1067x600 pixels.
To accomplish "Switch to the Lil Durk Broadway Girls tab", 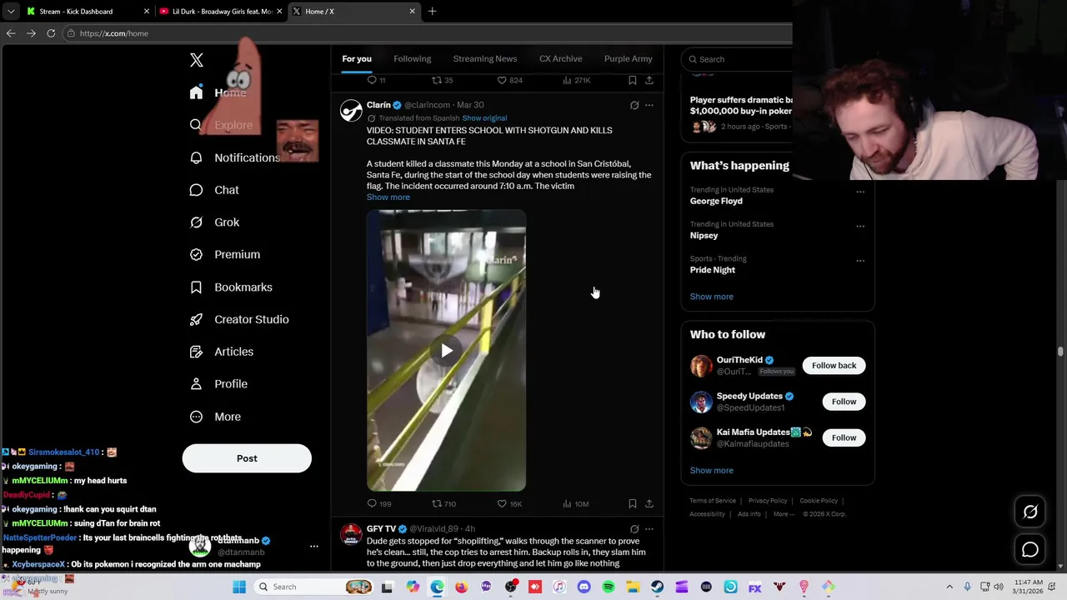I will click(x=221, y=12).
